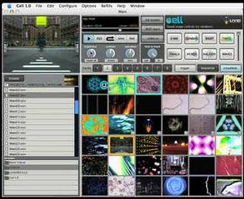The image size is (244, 199).
Task: Select the orange and teal blotches thumbnail
Action: tap(95, 125)
